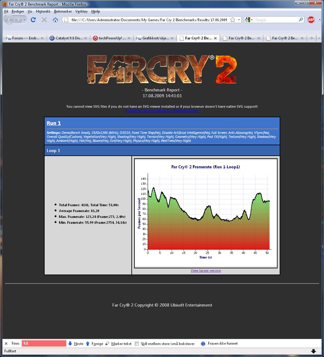The image size is (324, 357).
Task: Click the Total Frames: 4141 line
Action: [x=89, y=205]
